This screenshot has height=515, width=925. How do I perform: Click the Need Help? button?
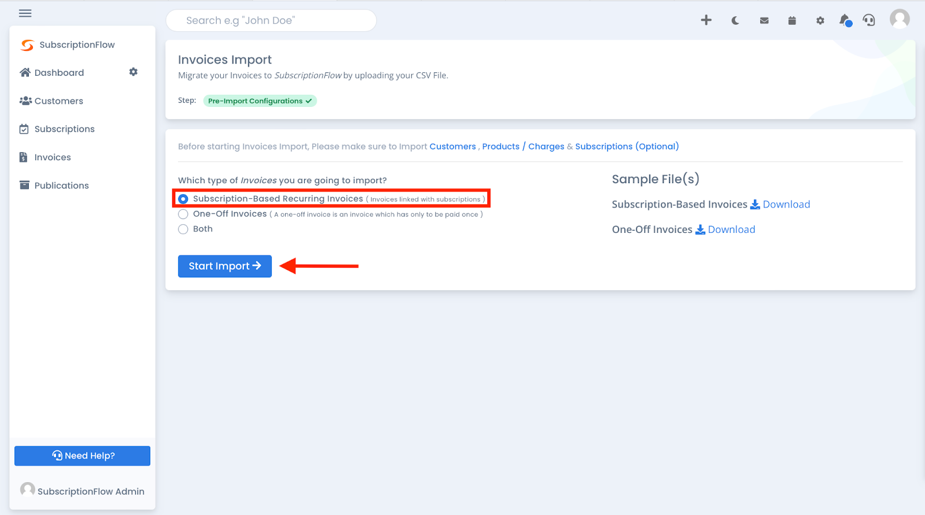tap(82, 455)
